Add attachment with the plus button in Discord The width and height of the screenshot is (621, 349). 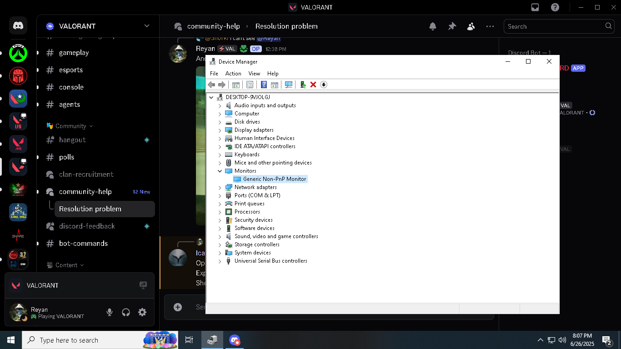(178, 307)
